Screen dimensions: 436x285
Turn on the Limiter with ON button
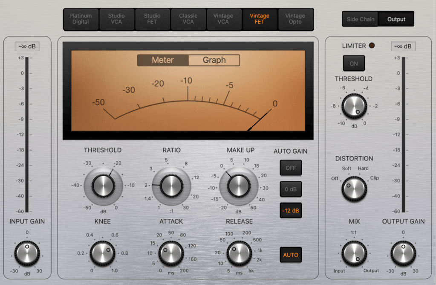point(354,63)
